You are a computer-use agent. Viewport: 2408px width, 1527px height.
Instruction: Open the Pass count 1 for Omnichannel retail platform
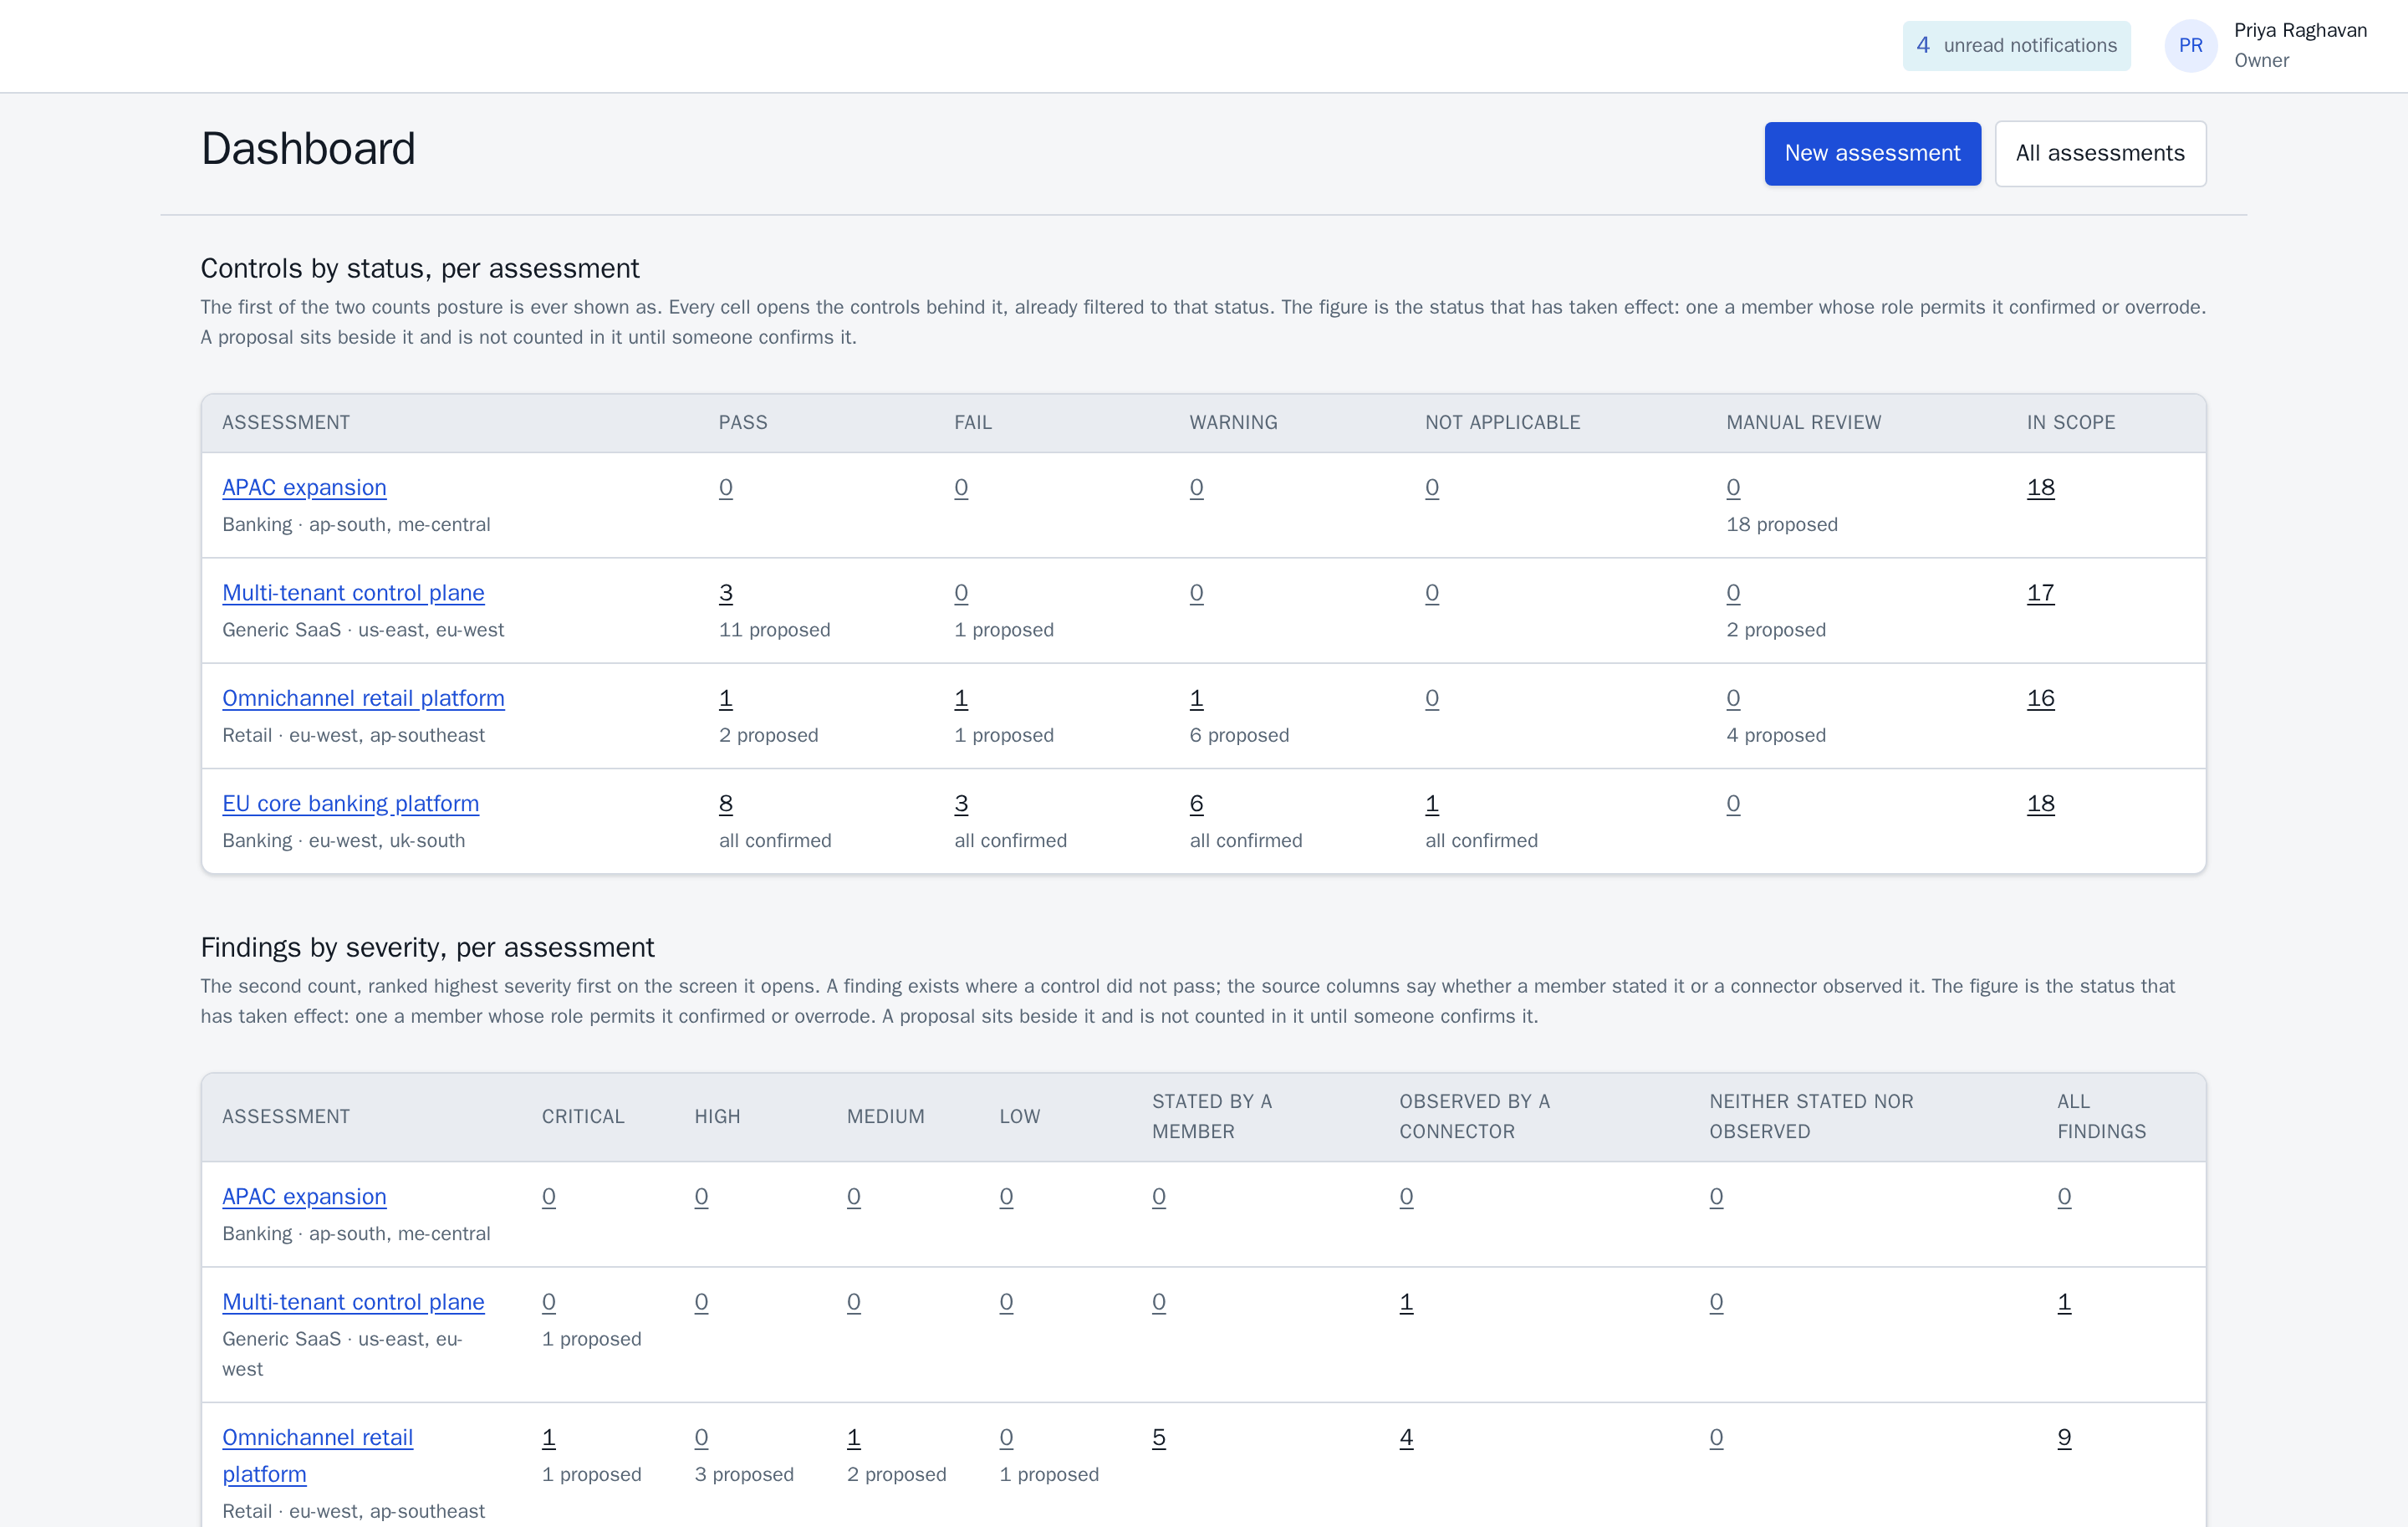726,698
